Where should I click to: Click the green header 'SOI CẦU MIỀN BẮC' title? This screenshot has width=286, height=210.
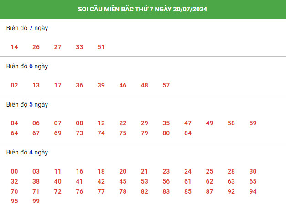[x=142, y=9]
